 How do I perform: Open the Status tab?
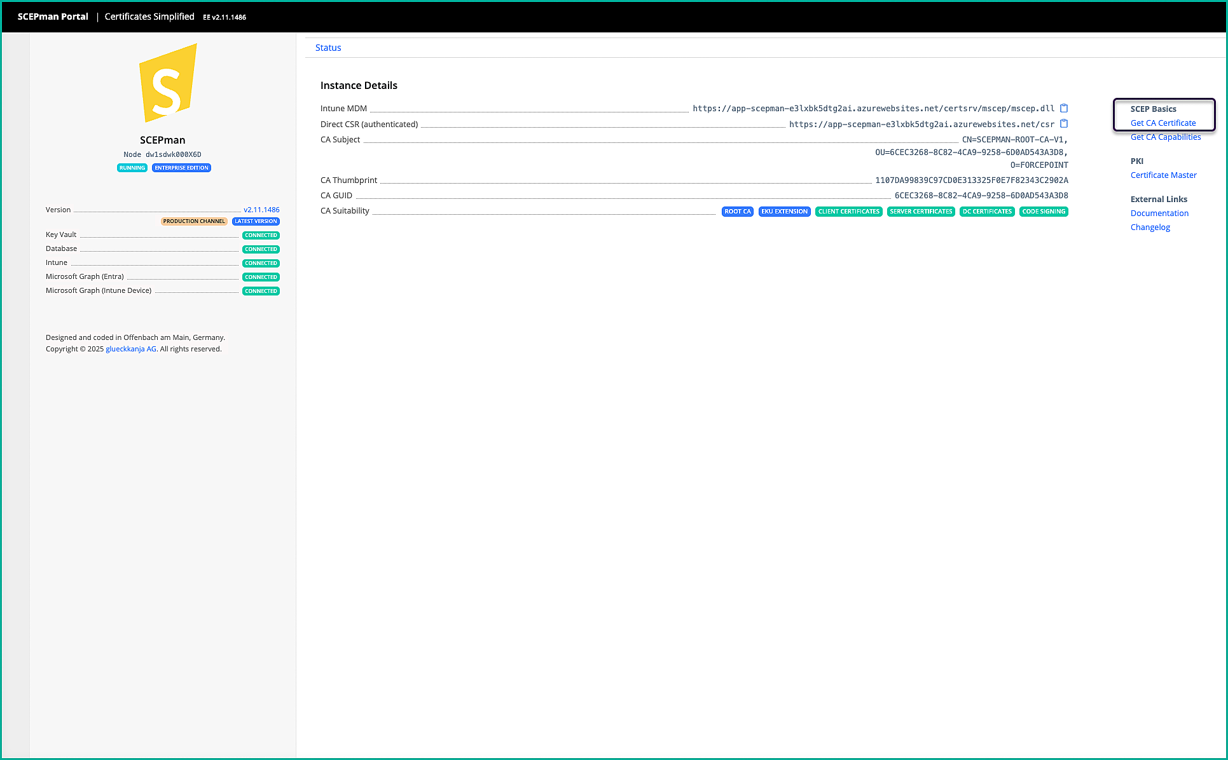328,48
